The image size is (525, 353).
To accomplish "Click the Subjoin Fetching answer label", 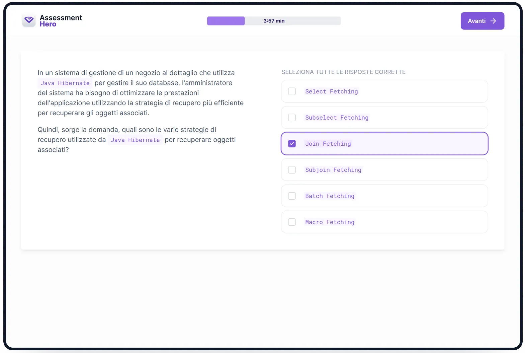I will 333,170.
